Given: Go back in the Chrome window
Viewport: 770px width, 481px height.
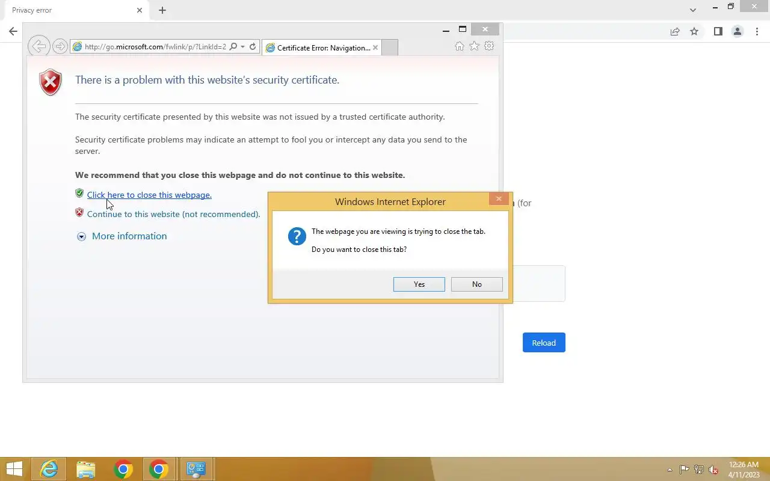Looking at the screenshot, I should click(x=13, y=31).
